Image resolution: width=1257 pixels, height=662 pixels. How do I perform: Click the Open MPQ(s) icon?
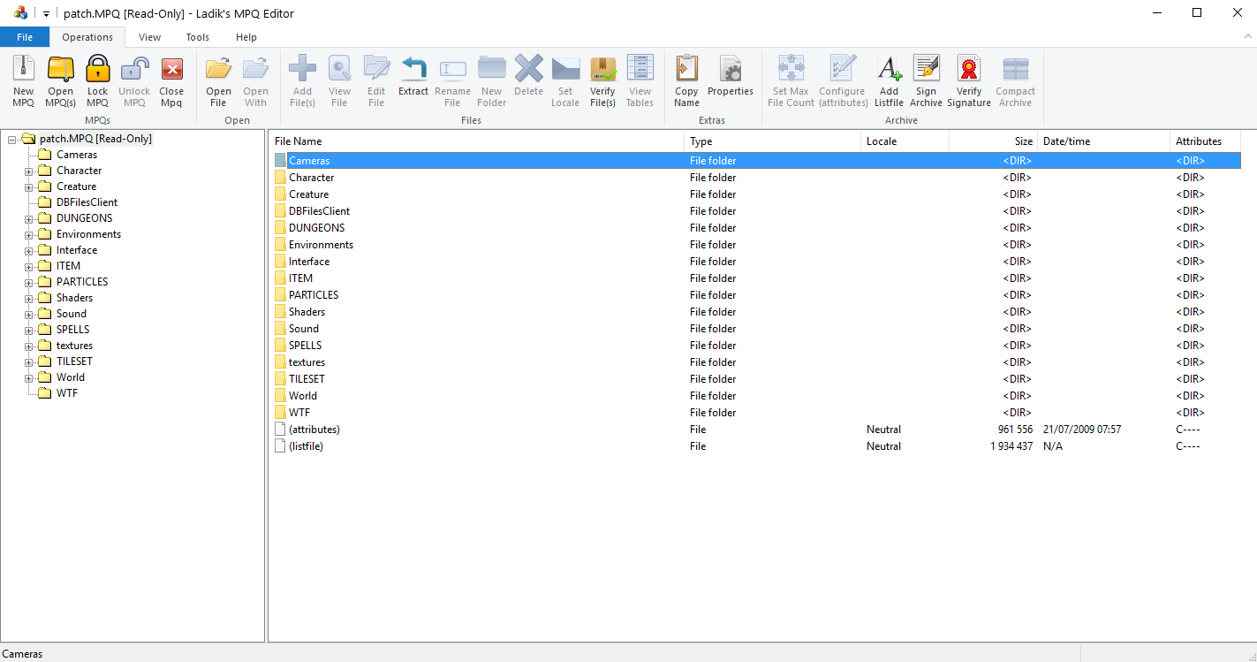[x=60, y=69]
